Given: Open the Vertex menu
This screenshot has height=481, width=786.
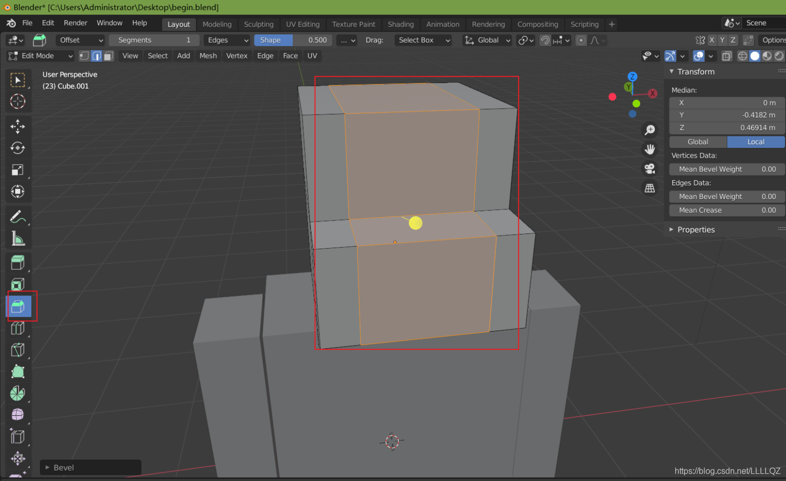Looking at the screenshot, I should (237, 56).
